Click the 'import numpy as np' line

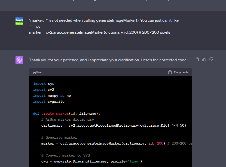52,96
